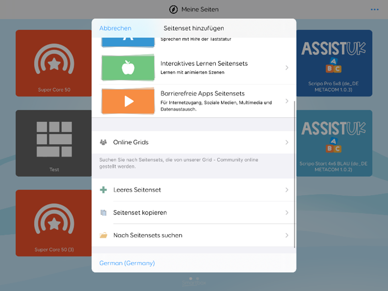This screenshot has width=388, height=291.
Task: Click the compass icon beside Meine Seiten
Action: point(173,9)
